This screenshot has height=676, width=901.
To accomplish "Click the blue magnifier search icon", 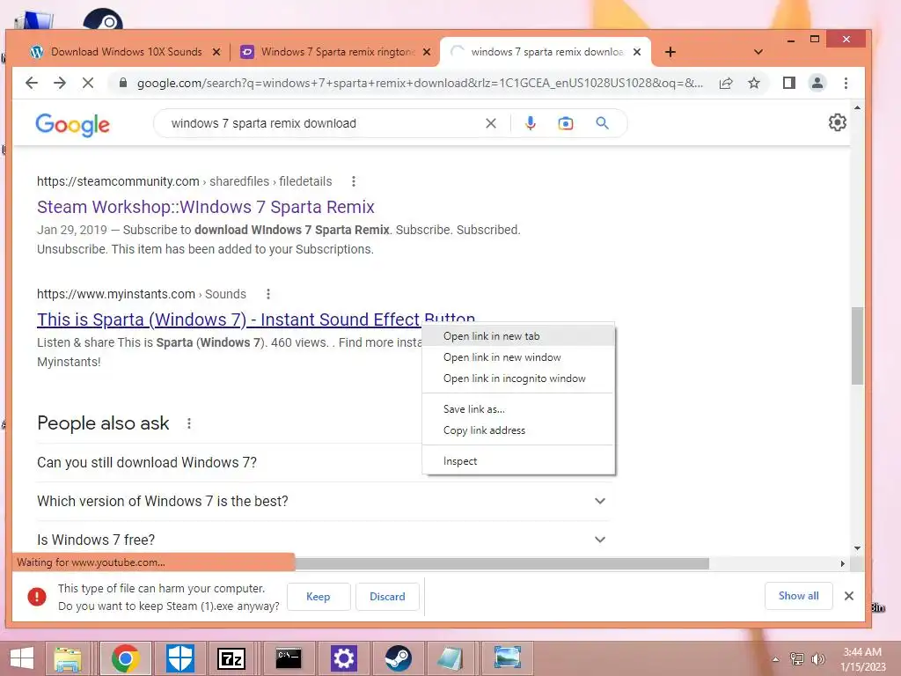I will tap(602, 123).
